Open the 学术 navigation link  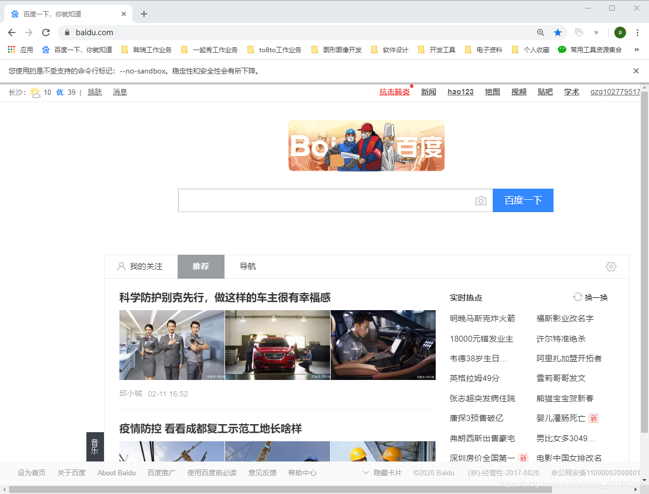(572, 92)
